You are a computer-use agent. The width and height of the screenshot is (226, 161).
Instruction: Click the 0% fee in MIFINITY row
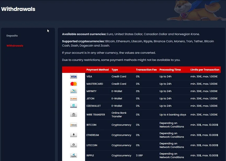138,91
